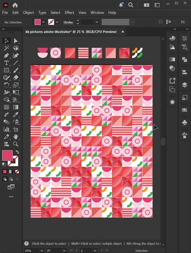Open stroke weight dropdown

[97, 22]
